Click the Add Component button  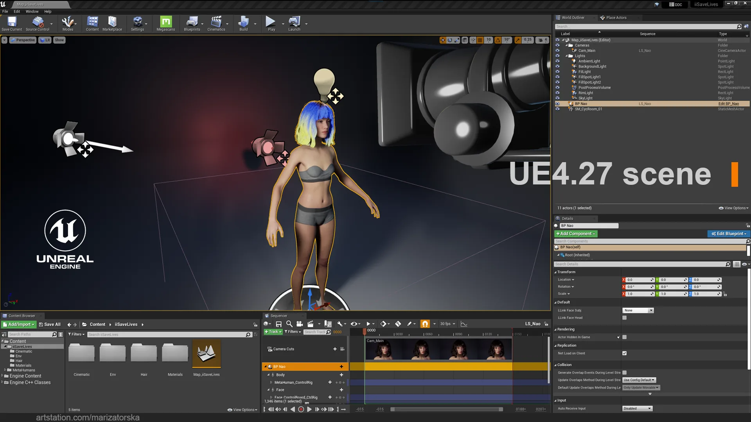click(576, 234)
